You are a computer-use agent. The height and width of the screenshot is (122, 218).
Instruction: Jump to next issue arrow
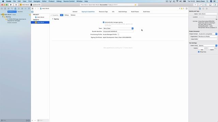coord(184,8)
